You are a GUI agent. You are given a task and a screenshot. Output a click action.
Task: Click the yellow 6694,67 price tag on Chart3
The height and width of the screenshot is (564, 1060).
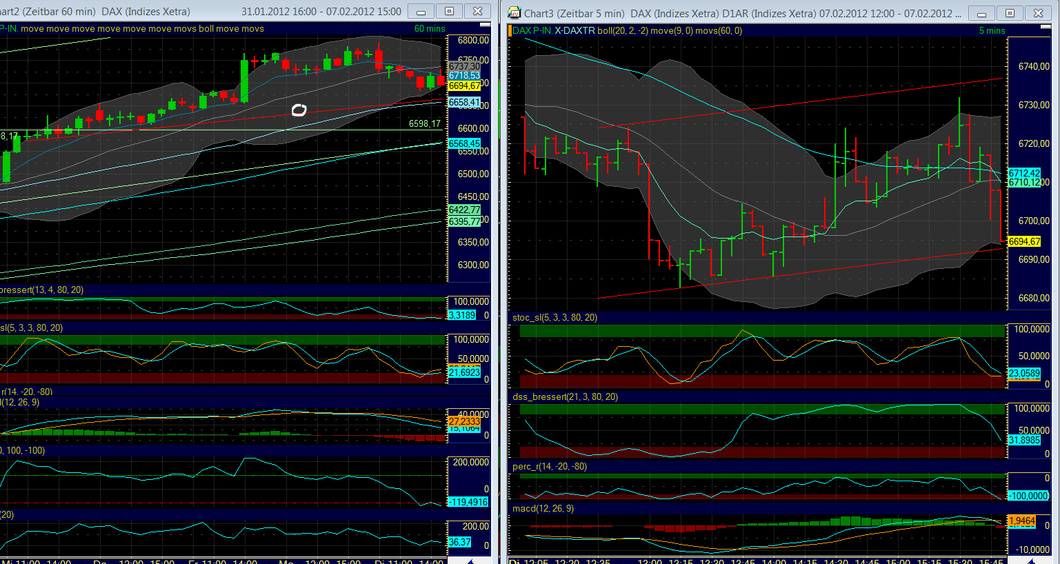tap(1026, 241)
